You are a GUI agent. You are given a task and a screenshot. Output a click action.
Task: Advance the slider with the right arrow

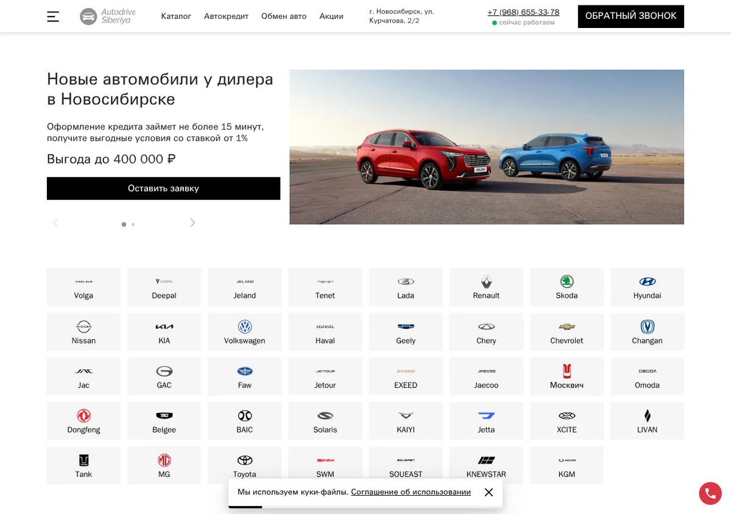(192, 223)
